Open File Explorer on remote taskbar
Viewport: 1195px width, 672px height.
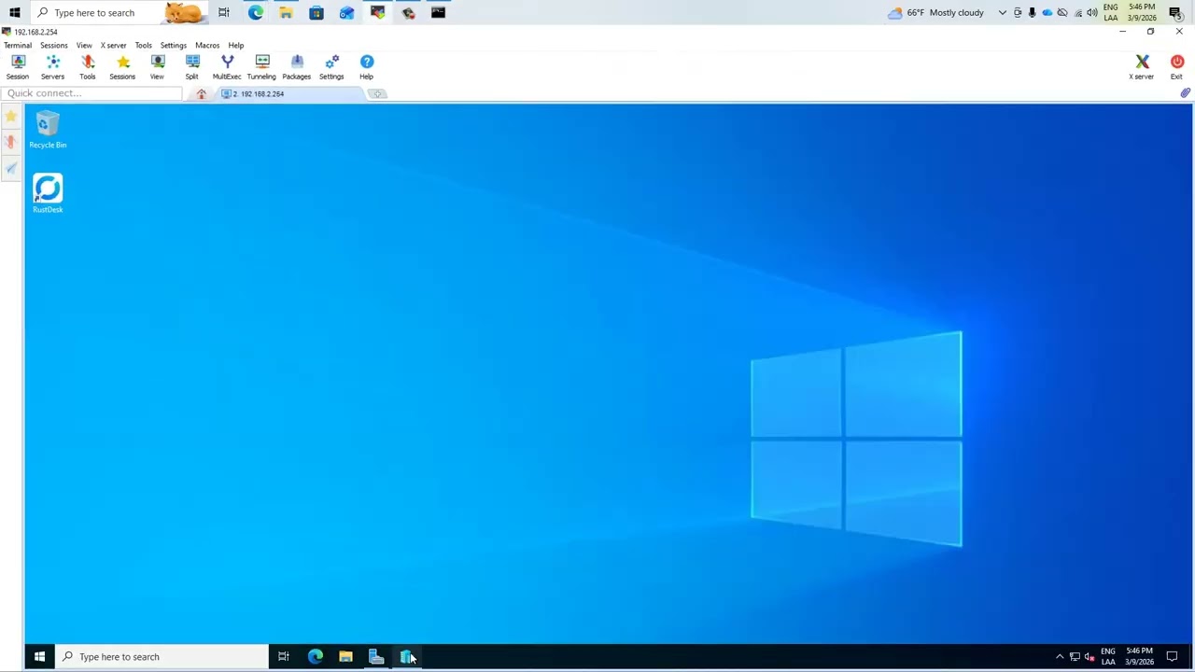click(x=345, y=657)
